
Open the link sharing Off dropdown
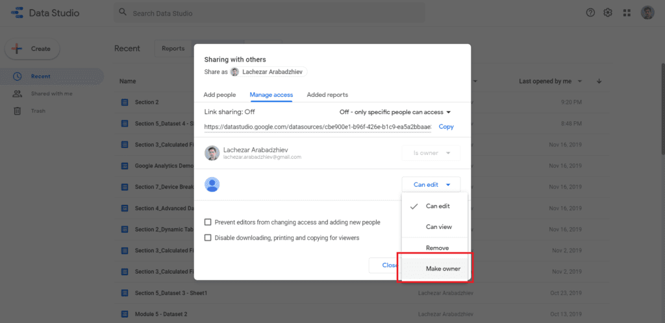pyautogui.click(x=395, y=112)
